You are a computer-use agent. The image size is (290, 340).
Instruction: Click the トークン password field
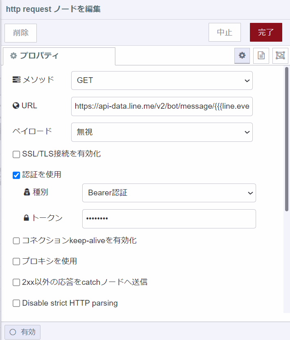169,219
